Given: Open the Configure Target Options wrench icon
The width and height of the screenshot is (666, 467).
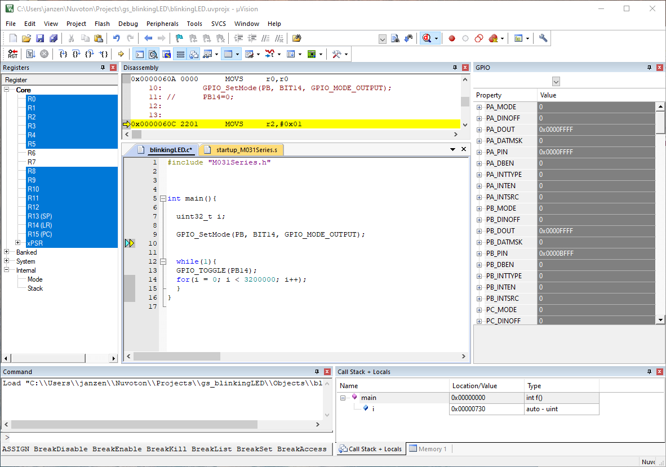Looking at the screenshot, I should (543, 38).
